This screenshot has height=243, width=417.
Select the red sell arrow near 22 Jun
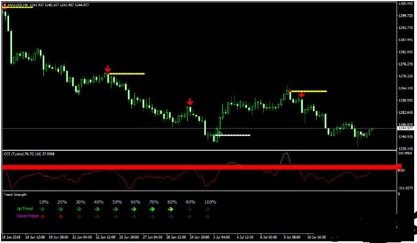point(108,69)
